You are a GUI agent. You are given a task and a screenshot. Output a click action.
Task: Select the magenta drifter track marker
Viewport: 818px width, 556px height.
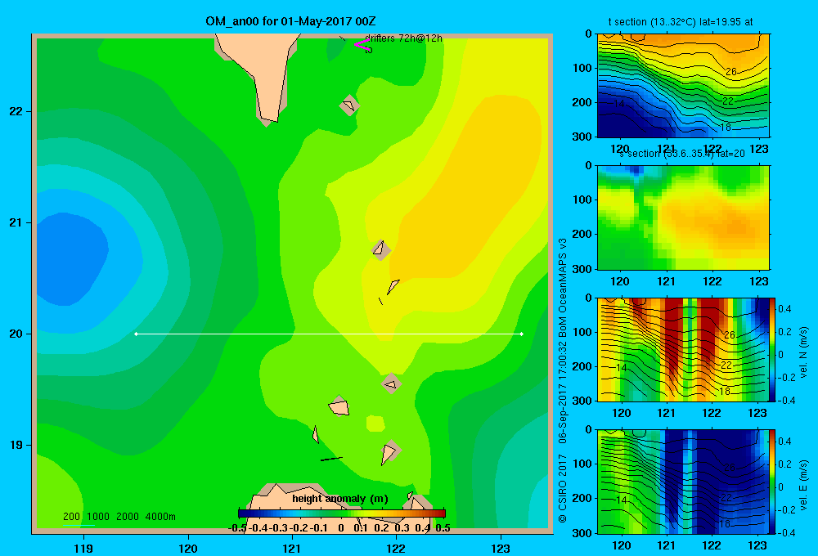tap(362, 44)
